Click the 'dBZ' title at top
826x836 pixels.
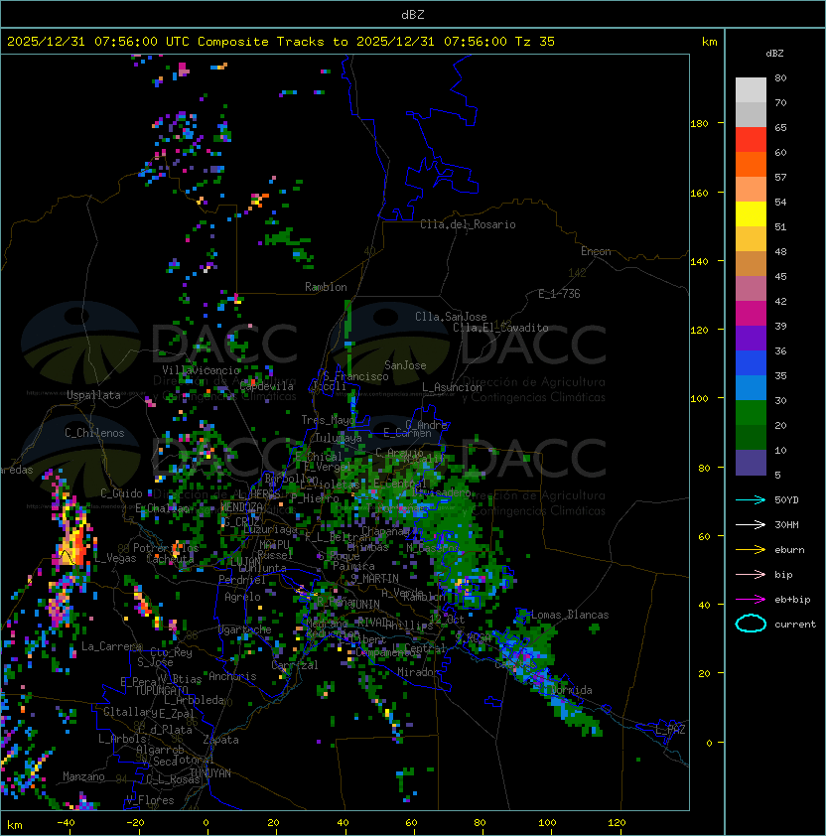[413, 15]
